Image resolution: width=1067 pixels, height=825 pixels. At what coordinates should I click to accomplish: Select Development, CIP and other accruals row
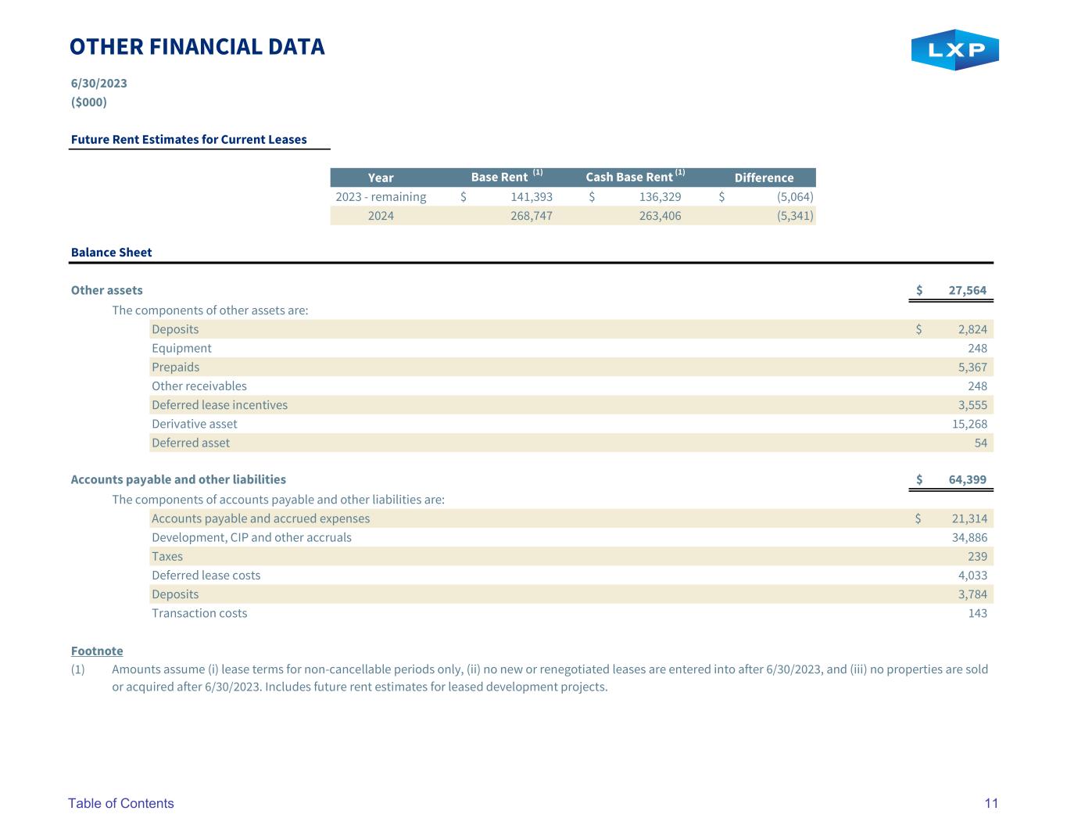pyautogui.click(x=571, y=537)
